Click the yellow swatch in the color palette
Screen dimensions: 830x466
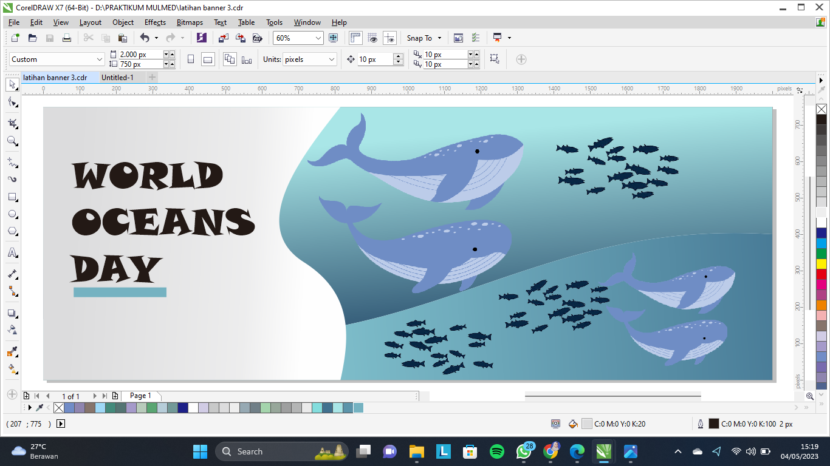821,264
